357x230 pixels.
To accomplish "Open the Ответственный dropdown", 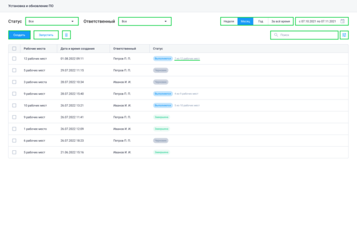I will tap(145, 21).
